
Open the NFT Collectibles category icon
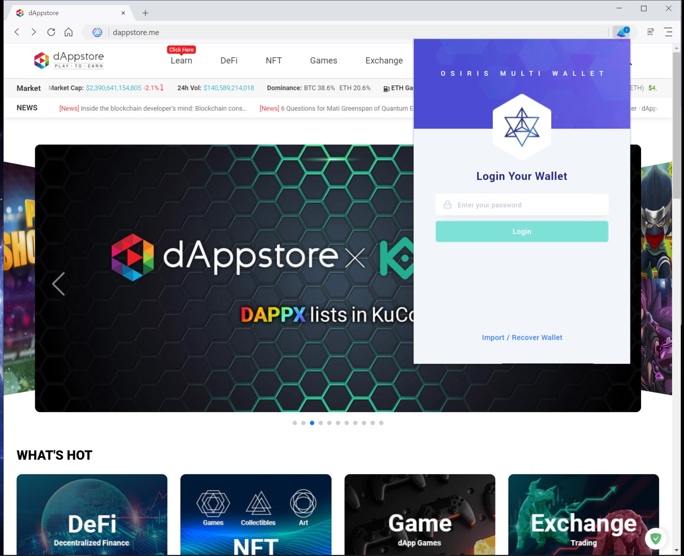pos(258,508)
